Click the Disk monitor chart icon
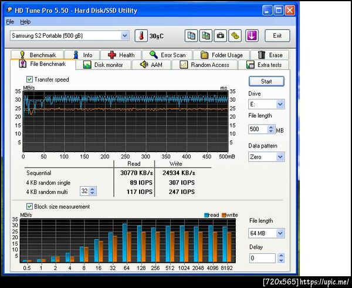The width and height of the screenshot is (352, 288). (87, 65)
